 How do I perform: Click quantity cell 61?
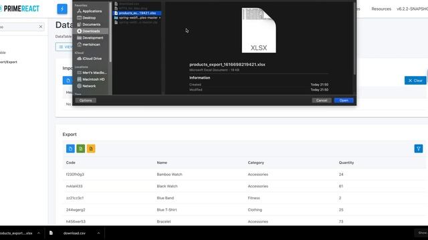(341, 186)
